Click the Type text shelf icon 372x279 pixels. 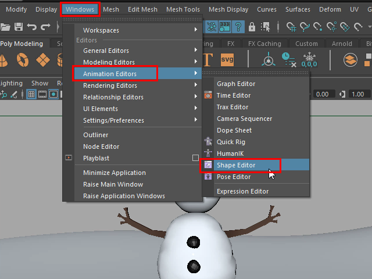(209, 60)
